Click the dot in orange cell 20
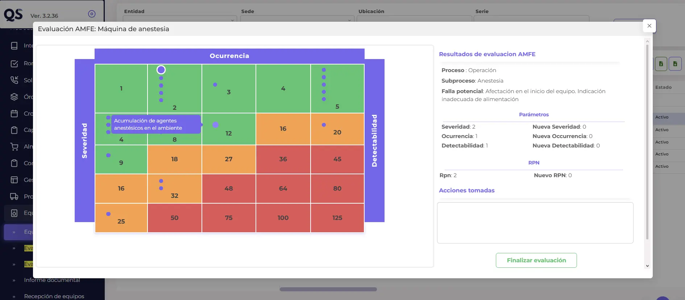 (x=324, y=125)
